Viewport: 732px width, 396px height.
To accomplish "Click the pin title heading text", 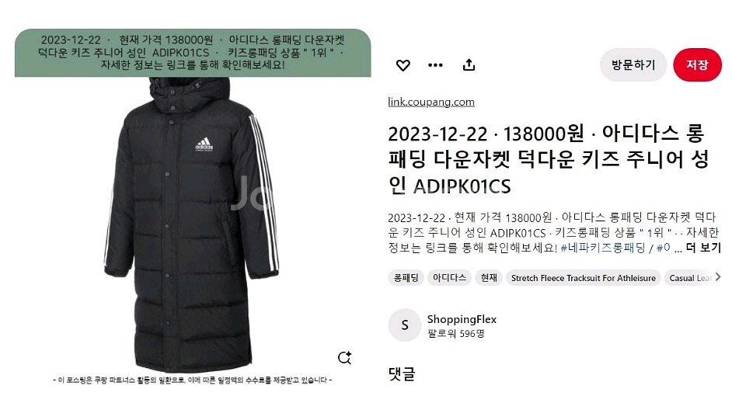I will pyautogui.click(x=549, y=160).
